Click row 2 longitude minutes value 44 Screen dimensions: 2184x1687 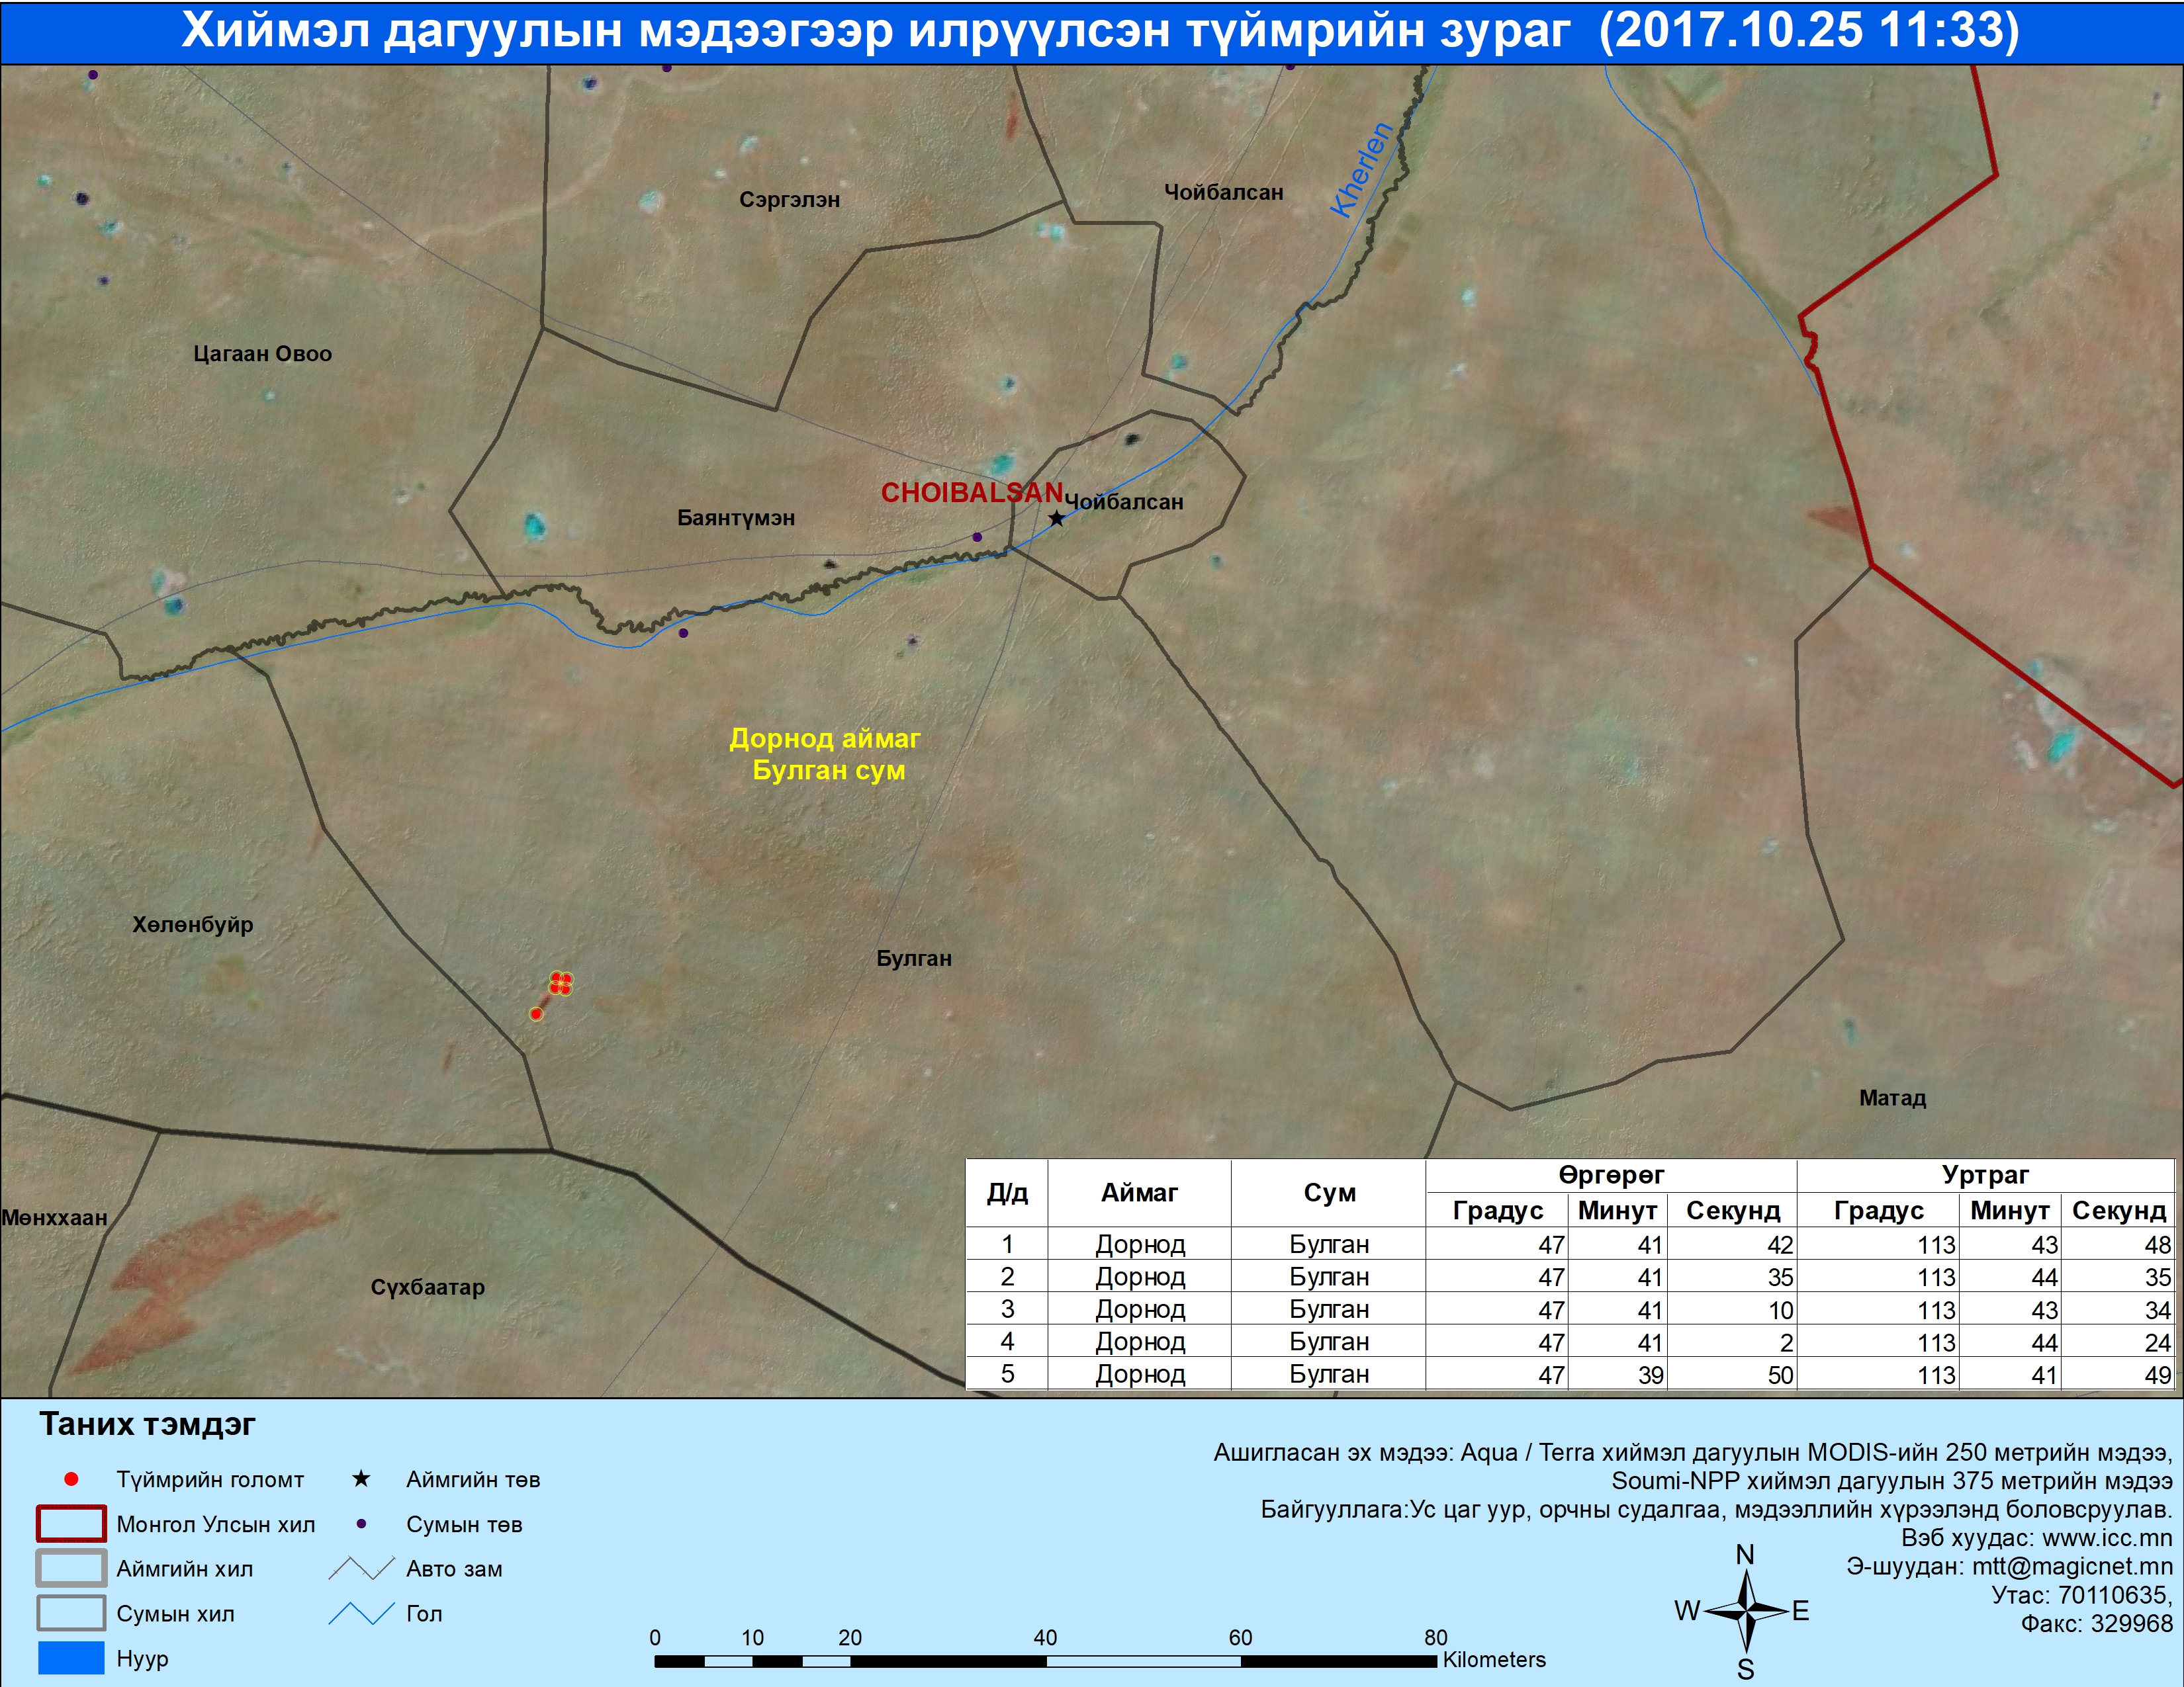coord(2044,1277)
